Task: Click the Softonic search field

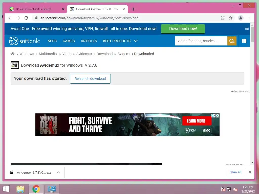Action: point(201,41)
